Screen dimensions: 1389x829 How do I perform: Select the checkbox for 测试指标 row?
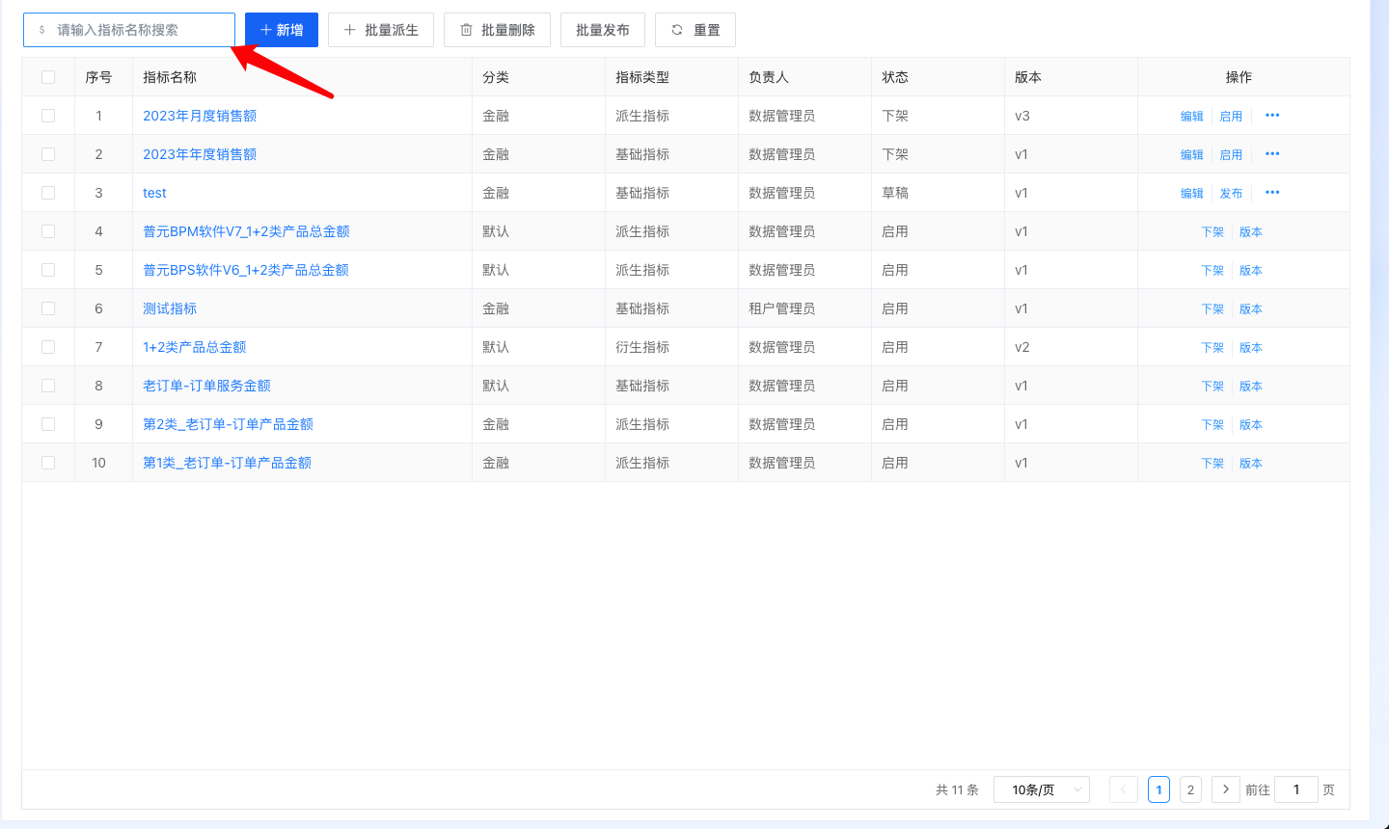(x=48, y=308)
